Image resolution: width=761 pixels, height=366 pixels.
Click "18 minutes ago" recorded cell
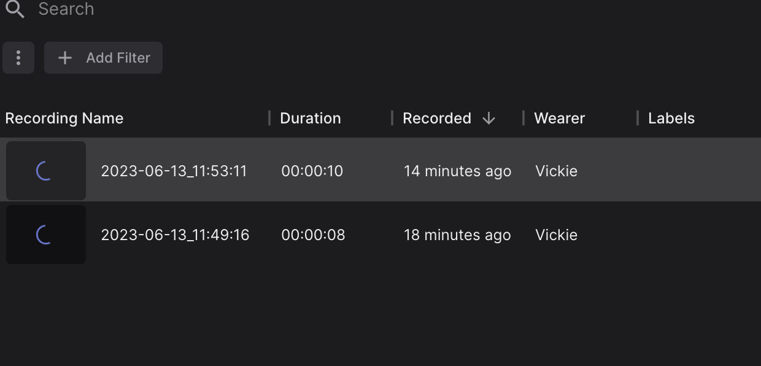point(457,235)
